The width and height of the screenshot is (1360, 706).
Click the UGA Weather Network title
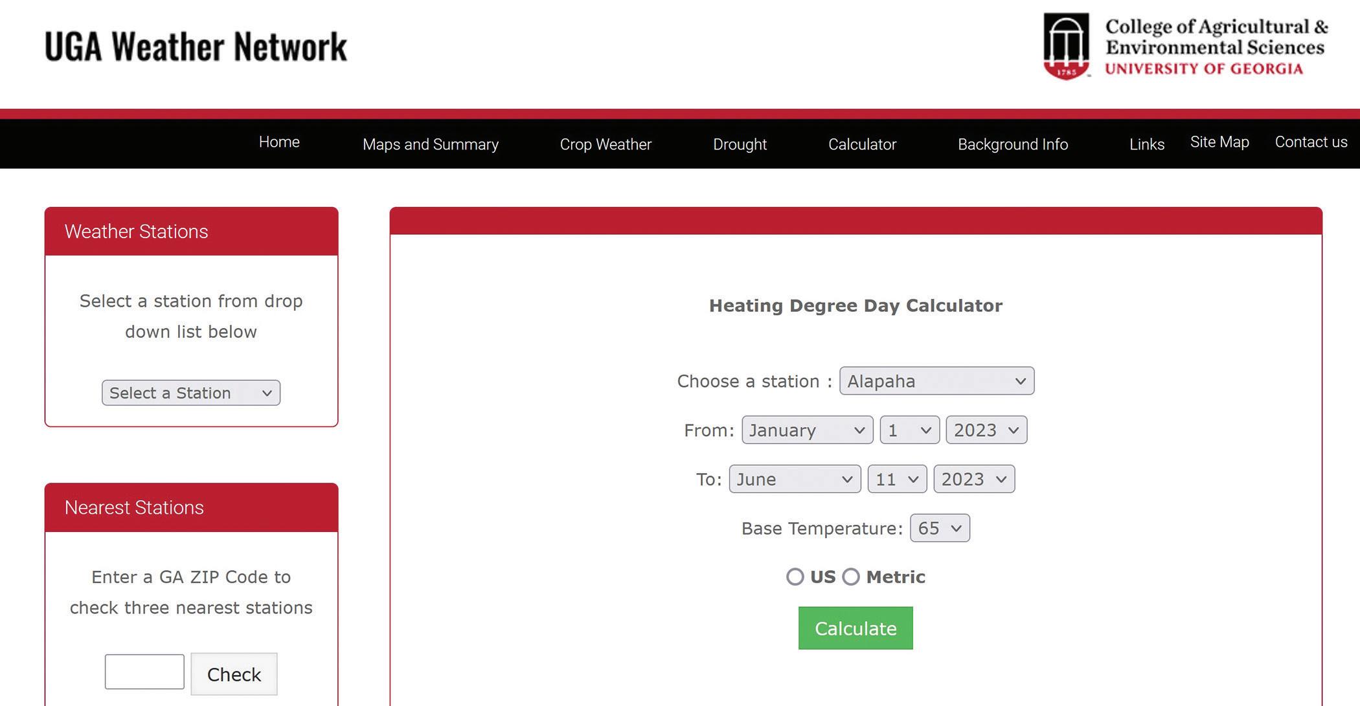(196, 47)
